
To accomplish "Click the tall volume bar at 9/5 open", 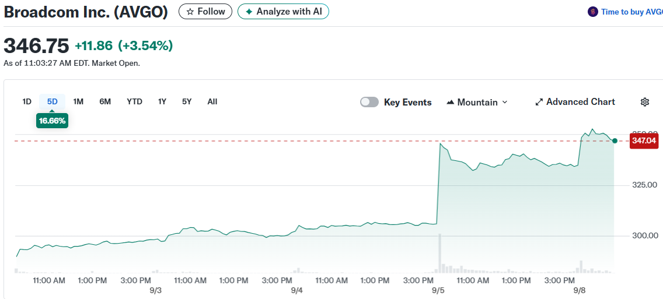I will pyautogui.click(x=439, y=254).
